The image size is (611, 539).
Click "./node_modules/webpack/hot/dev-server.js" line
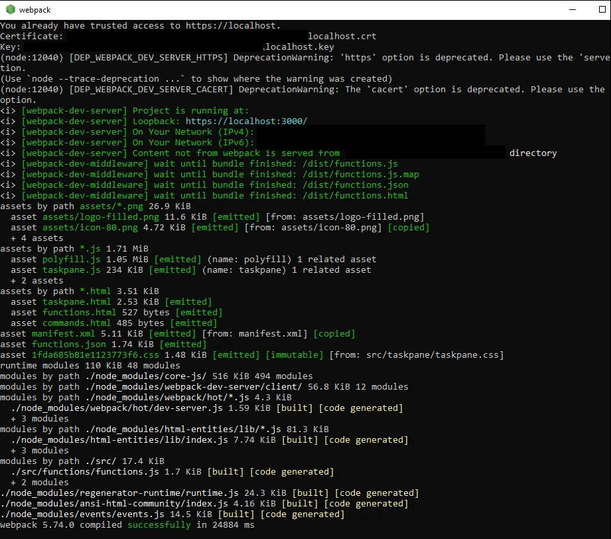coord(207,408)
